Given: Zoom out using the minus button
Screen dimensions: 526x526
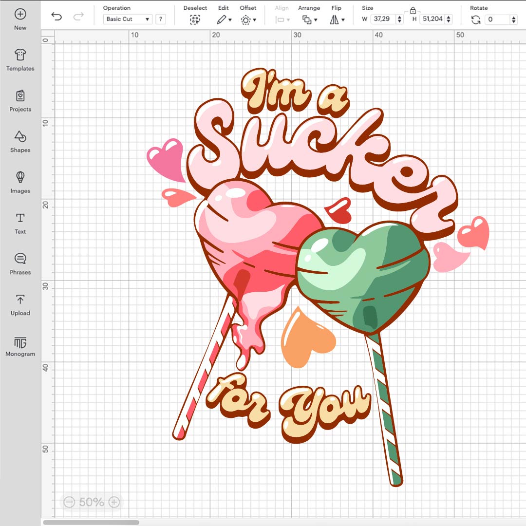Looking at the screenshot, I should [69, 502].
